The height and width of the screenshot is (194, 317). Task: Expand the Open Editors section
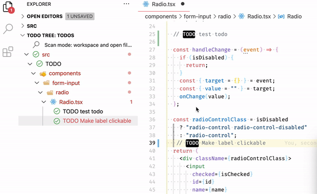coord(23,16)
